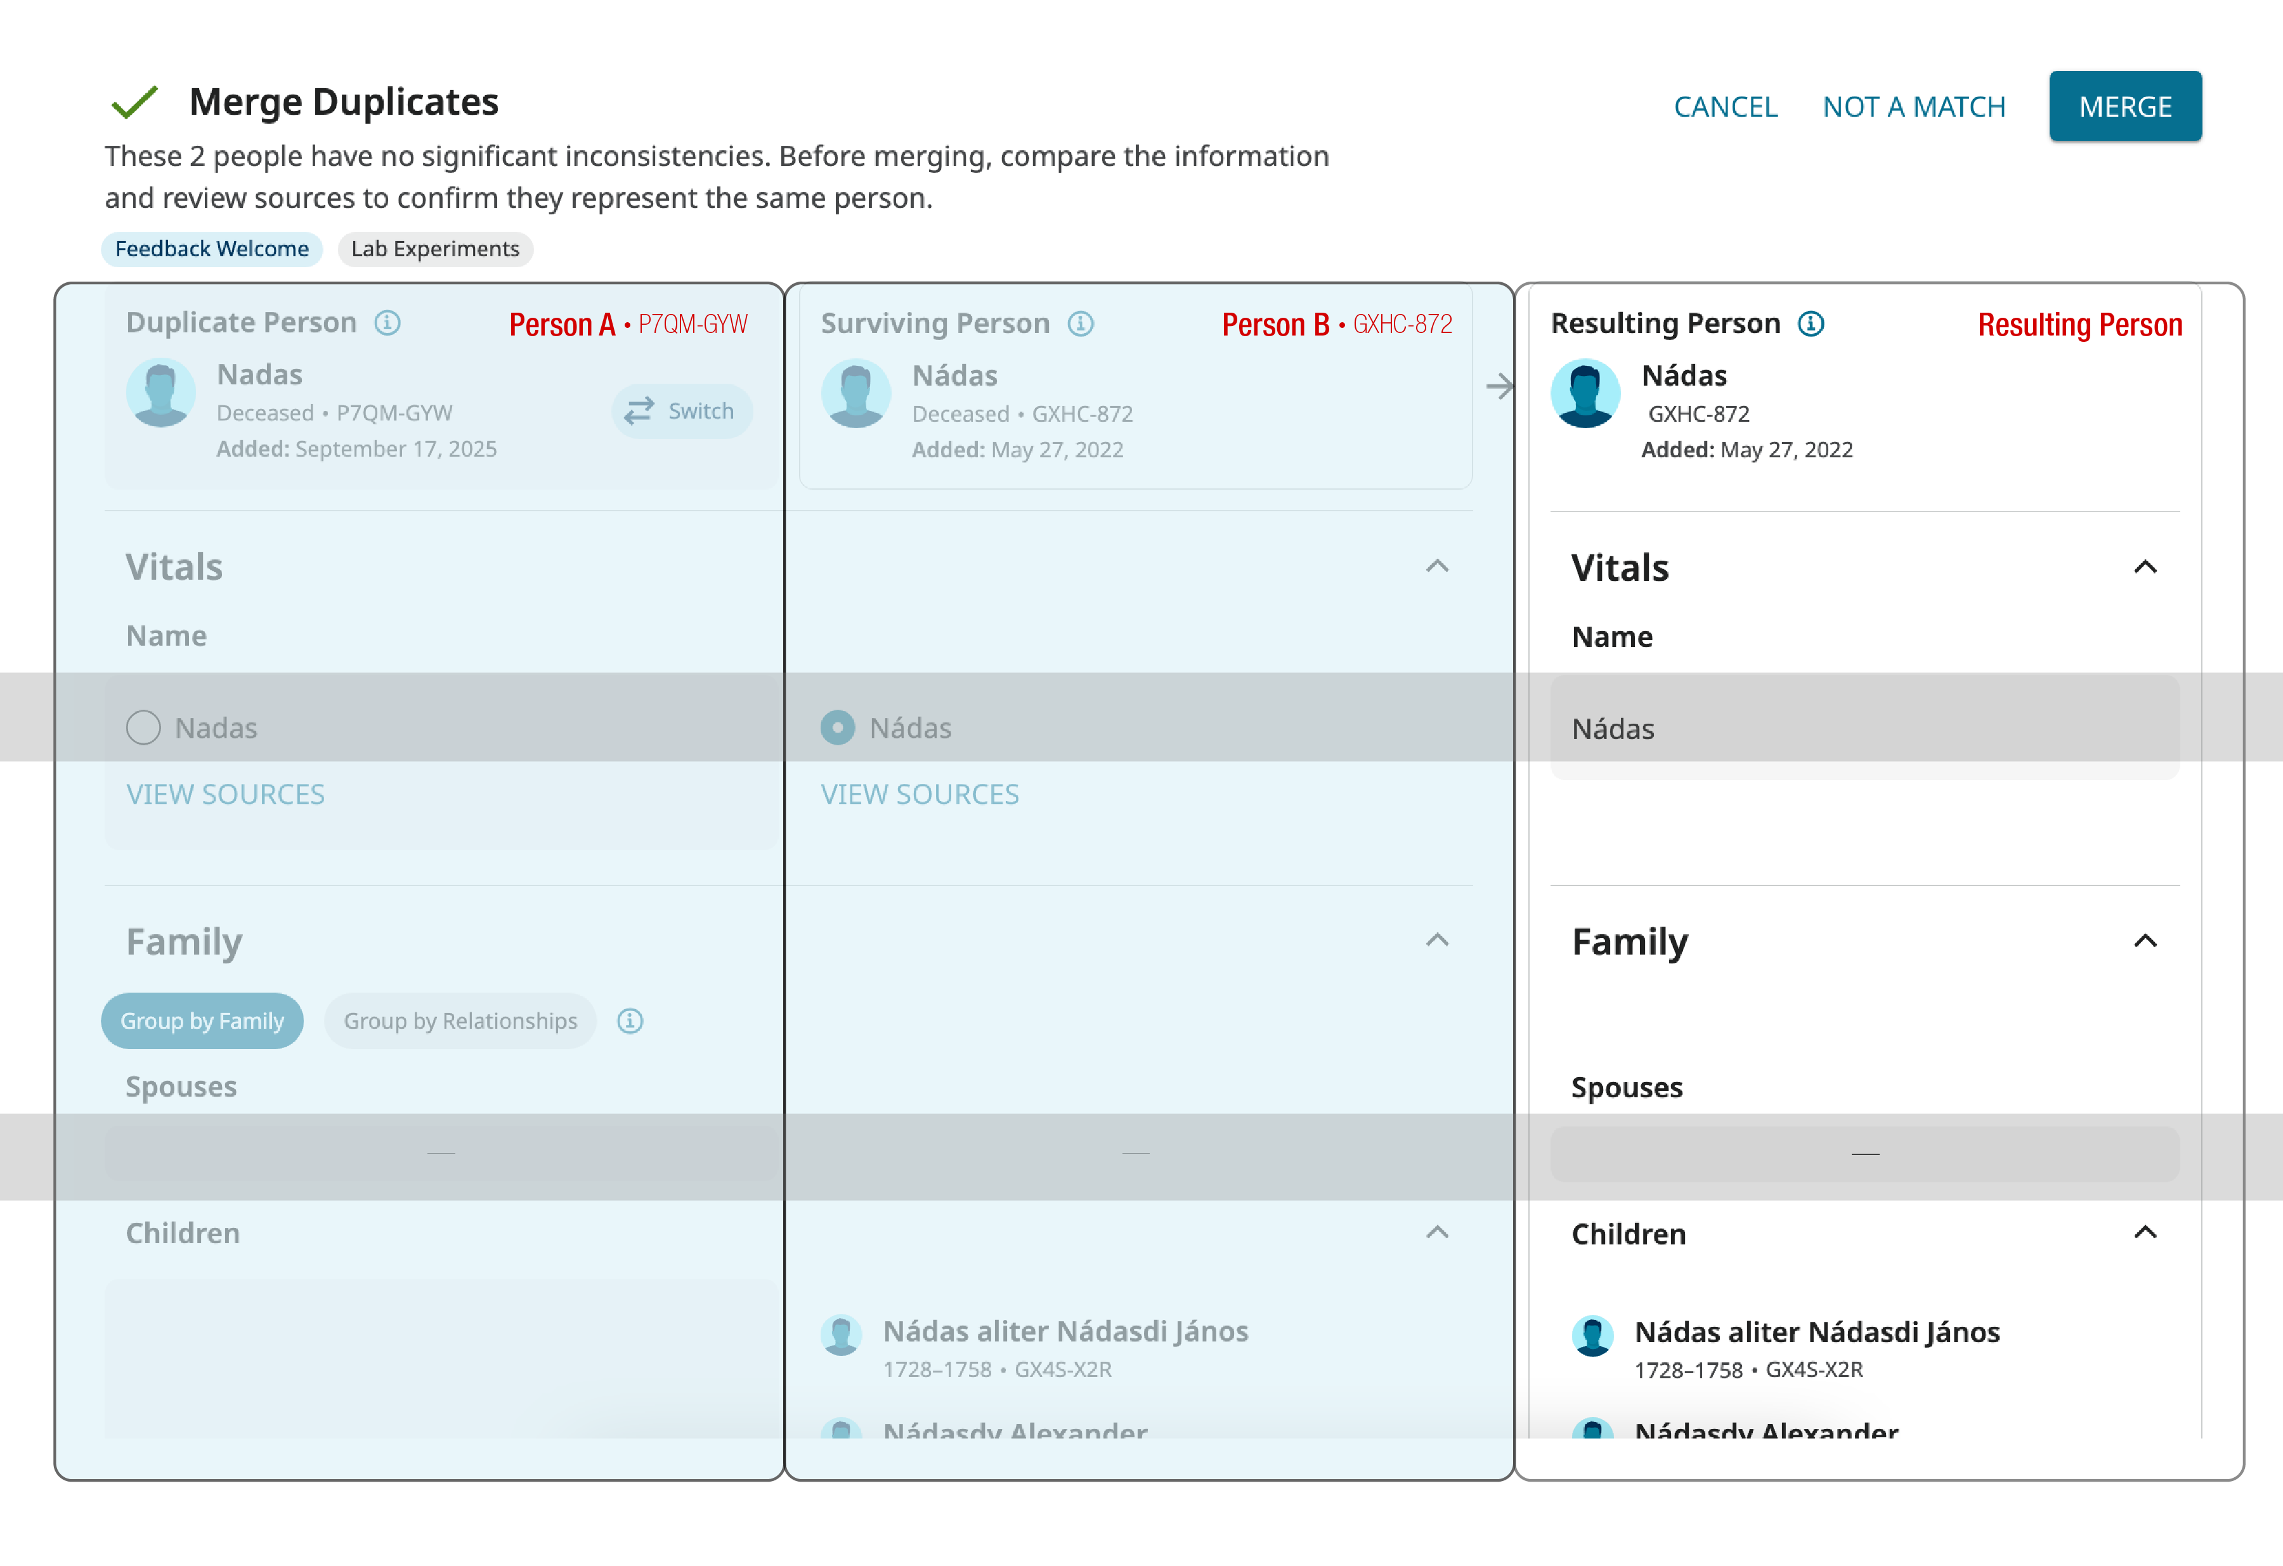This screenshot has width=2283, height=1566.
Task: Switch to Group by Relationships
Action: 460,1021
